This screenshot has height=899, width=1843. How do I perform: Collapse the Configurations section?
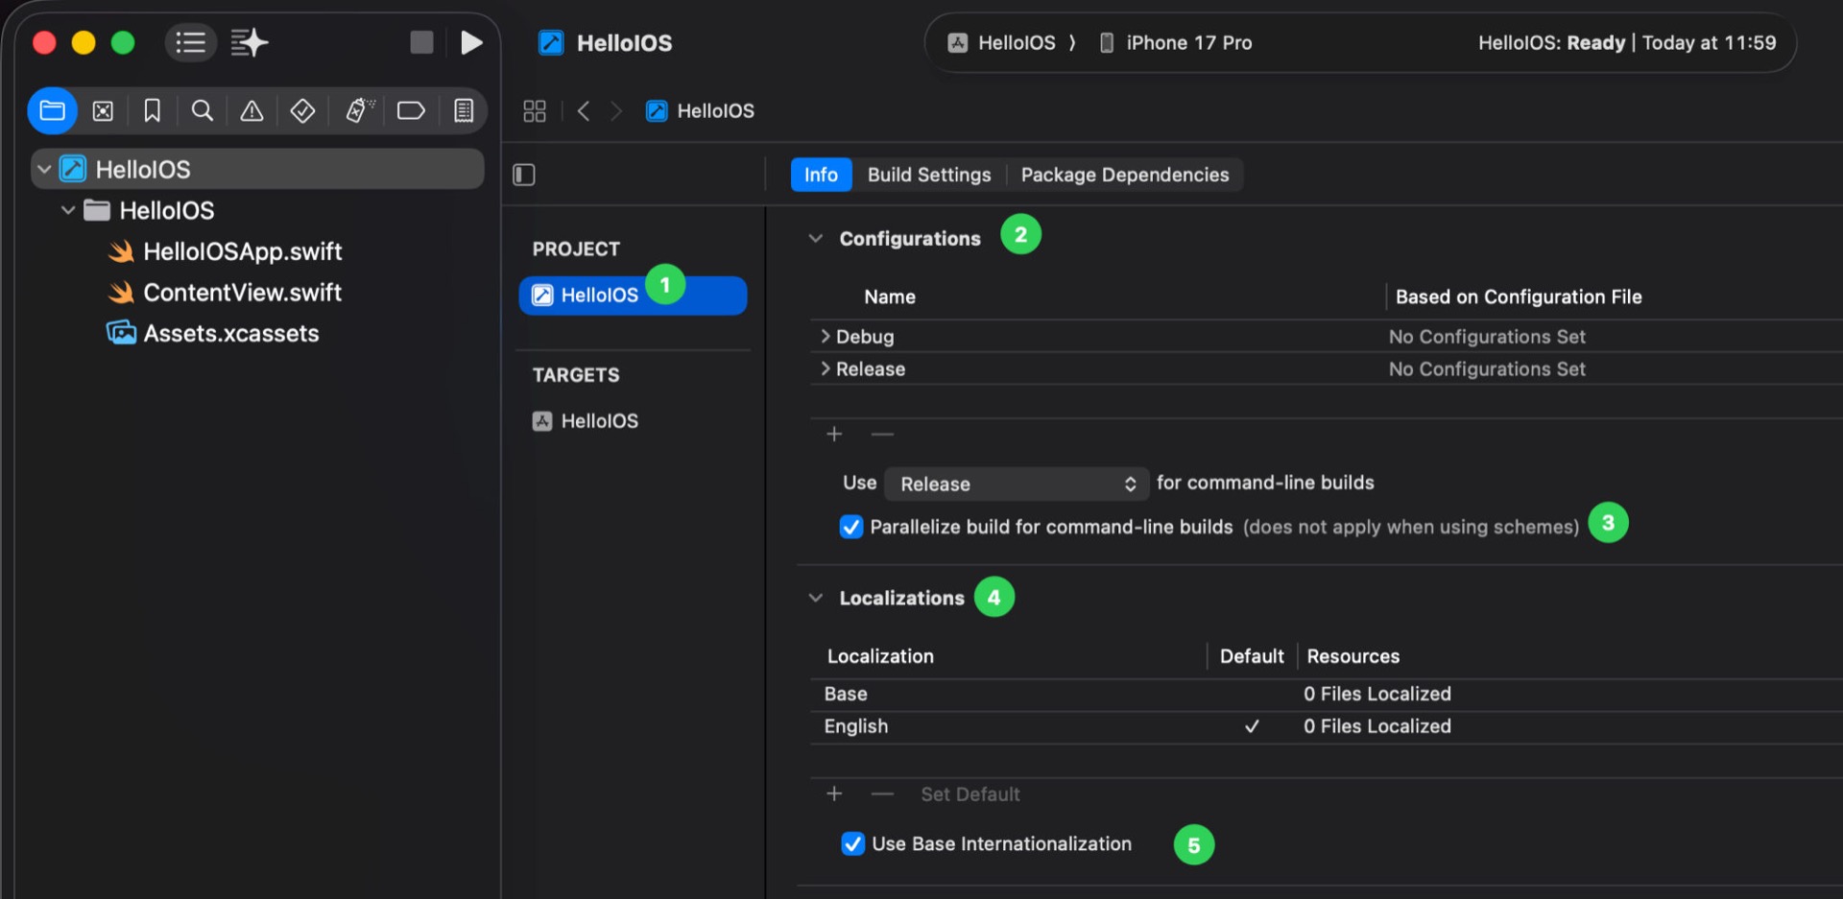pos(816,238)
